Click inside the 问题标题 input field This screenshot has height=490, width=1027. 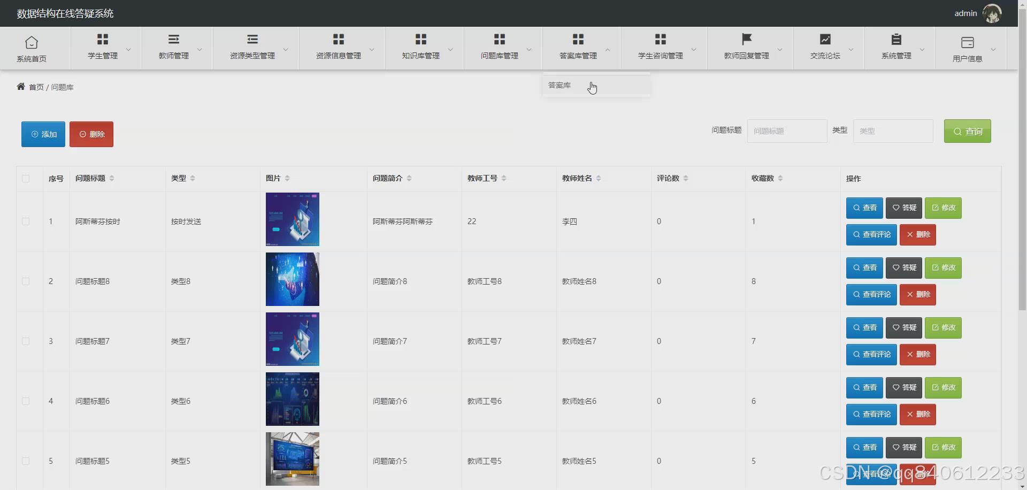(x=787, y=131)
